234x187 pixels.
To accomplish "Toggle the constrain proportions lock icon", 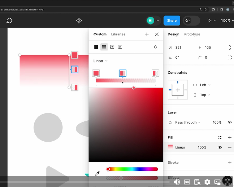I will 230,48.
